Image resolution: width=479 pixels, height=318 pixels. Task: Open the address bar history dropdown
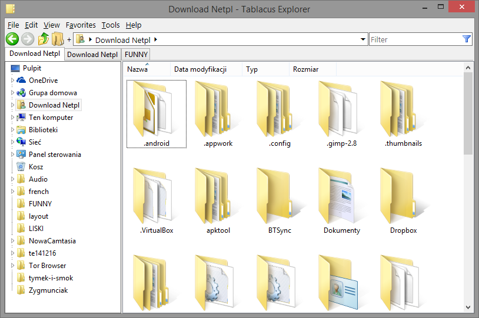pyautogui.click(x=362, y=39)
